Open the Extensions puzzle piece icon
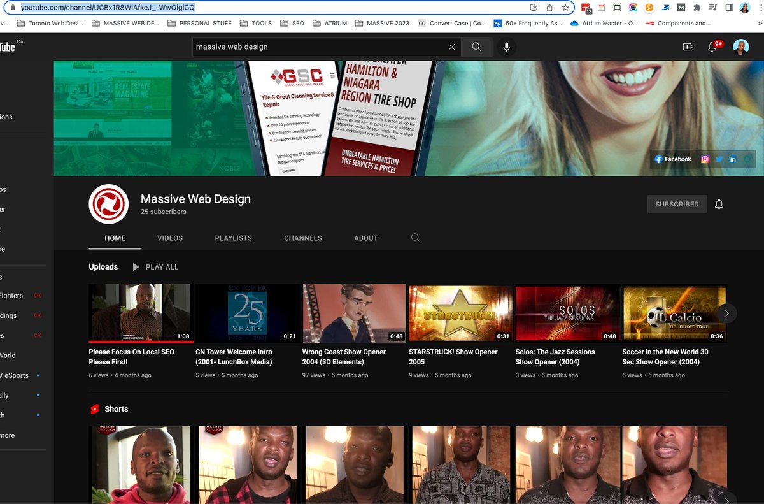Image resolution: width=764 pixels, height=504 pixels. (x=697, y=8)
